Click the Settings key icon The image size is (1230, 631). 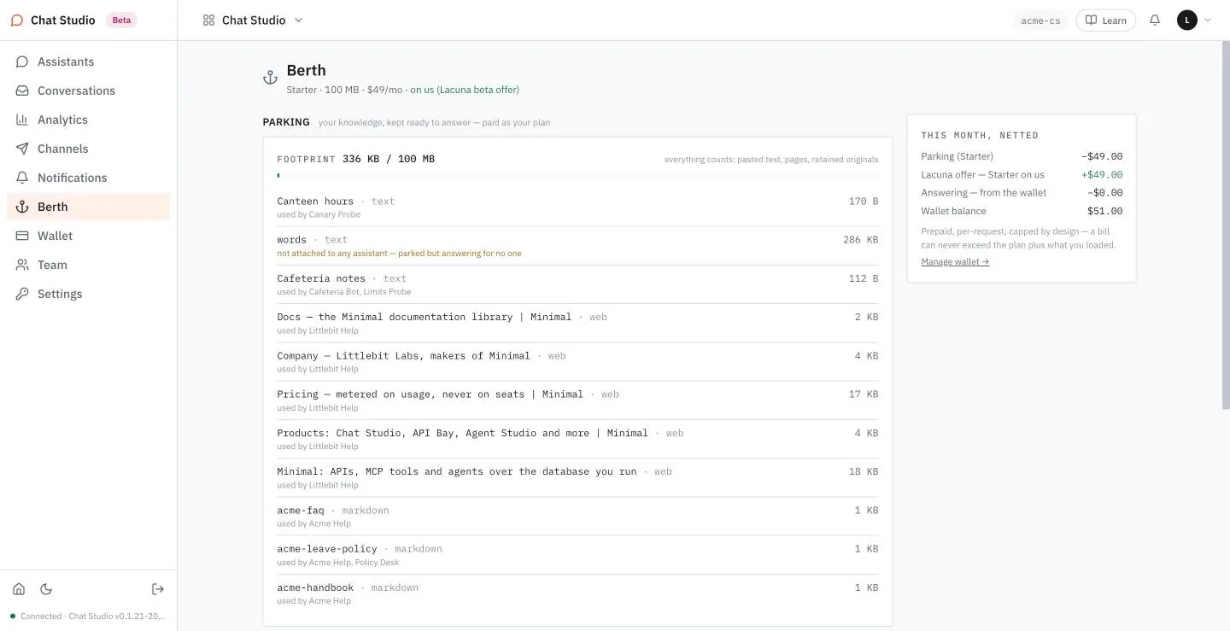pyautogui.click(x=22, y=294)
